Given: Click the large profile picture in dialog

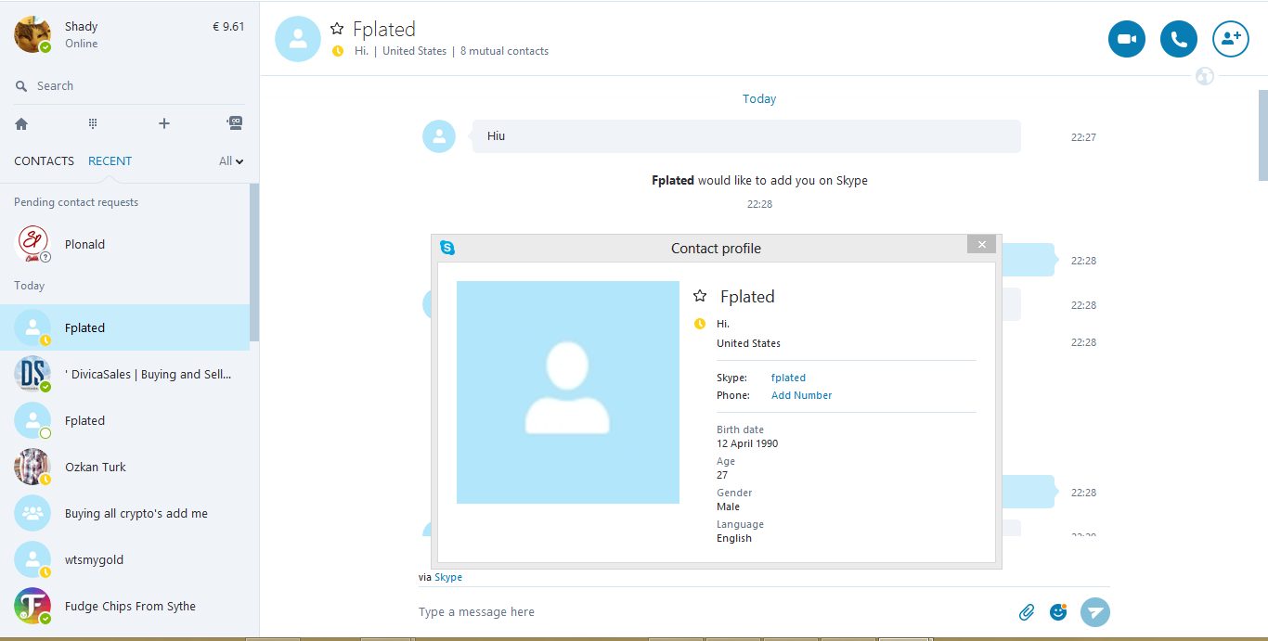Looking at the screenshot, I should point(568,392).
